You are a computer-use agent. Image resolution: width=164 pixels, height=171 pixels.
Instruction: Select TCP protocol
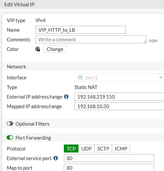[x=71, y=149]
